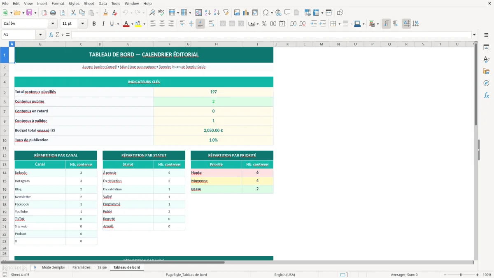Click Format as Date icon
The height and width of the screenshot is (278, 494).
pyautogui.click(x=282, y=24)
